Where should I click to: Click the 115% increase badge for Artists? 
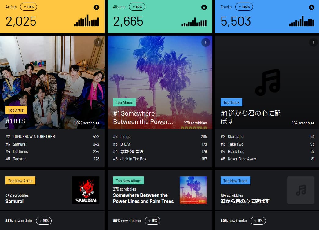pyautogui.click(x=28, y=7)
